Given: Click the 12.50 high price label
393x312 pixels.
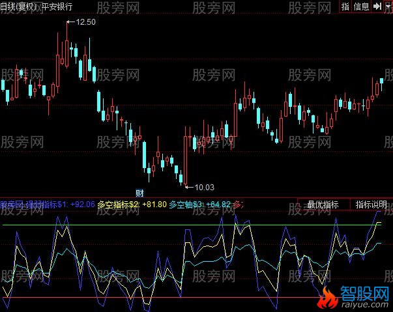Looking at the screenshot, I should click(x=85, y=21).
